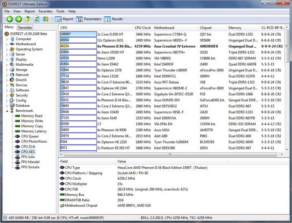Click the highlighted 46224 result bar
Image resolution: width=292 pixels, height=223 pixels.
(x=78, y=46)
